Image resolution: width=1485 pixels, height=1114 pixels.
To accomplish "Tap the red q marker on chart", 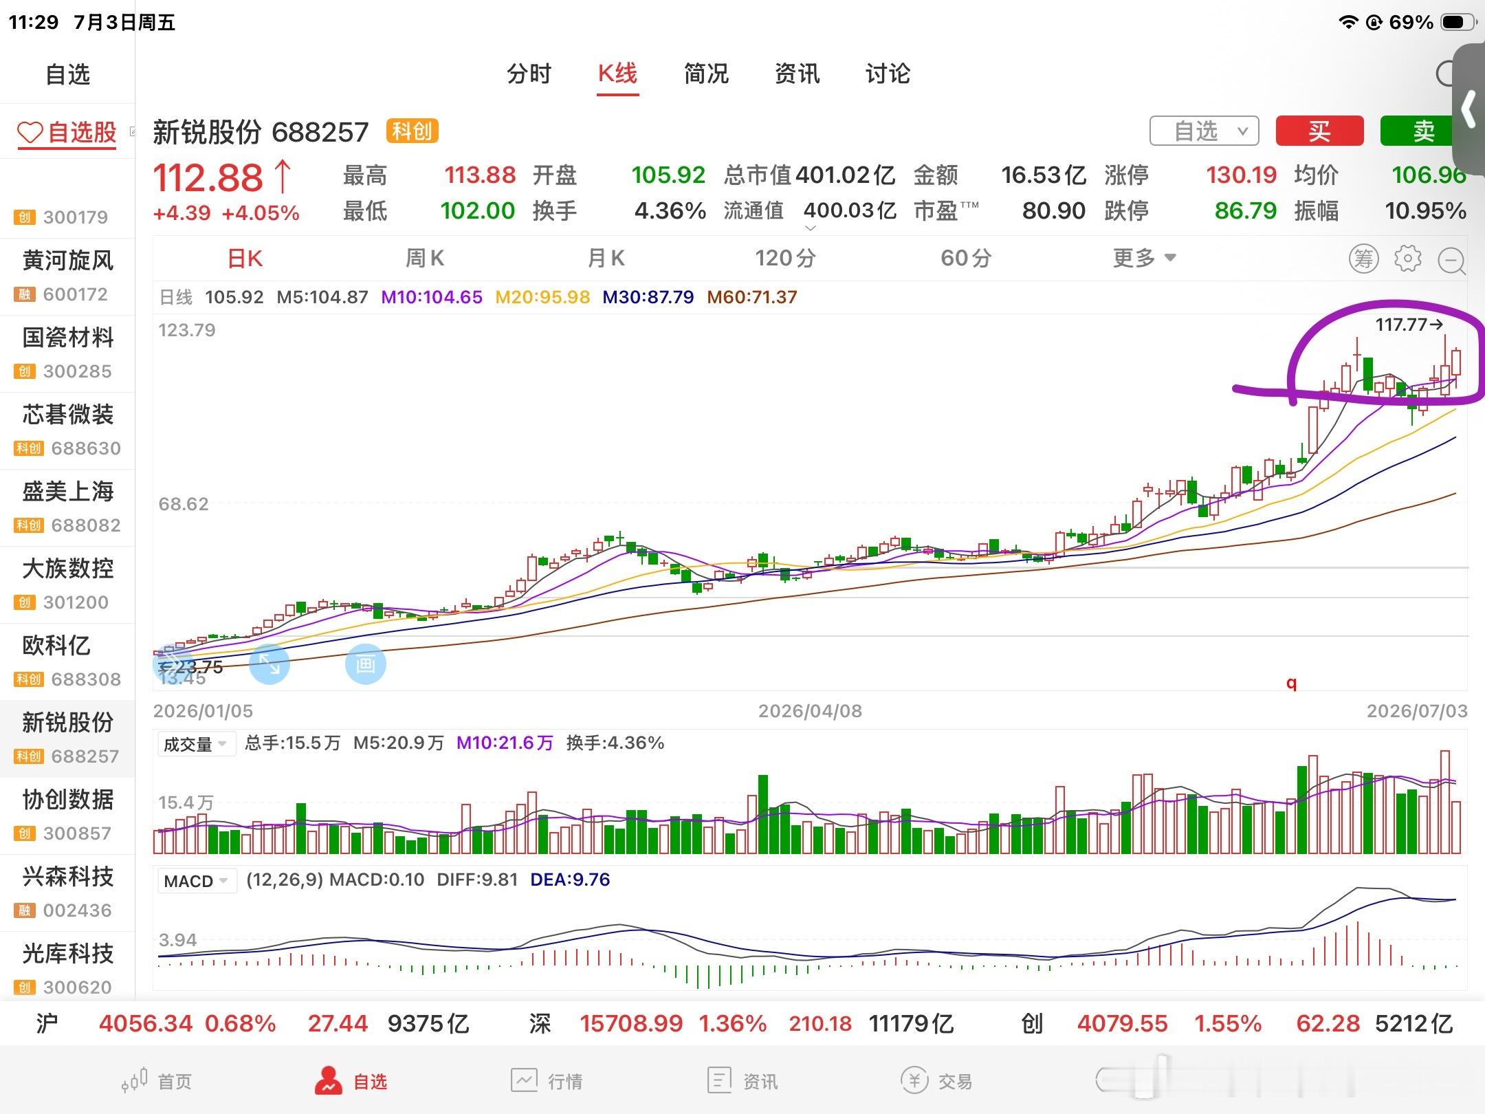I will coord(1291,684).
